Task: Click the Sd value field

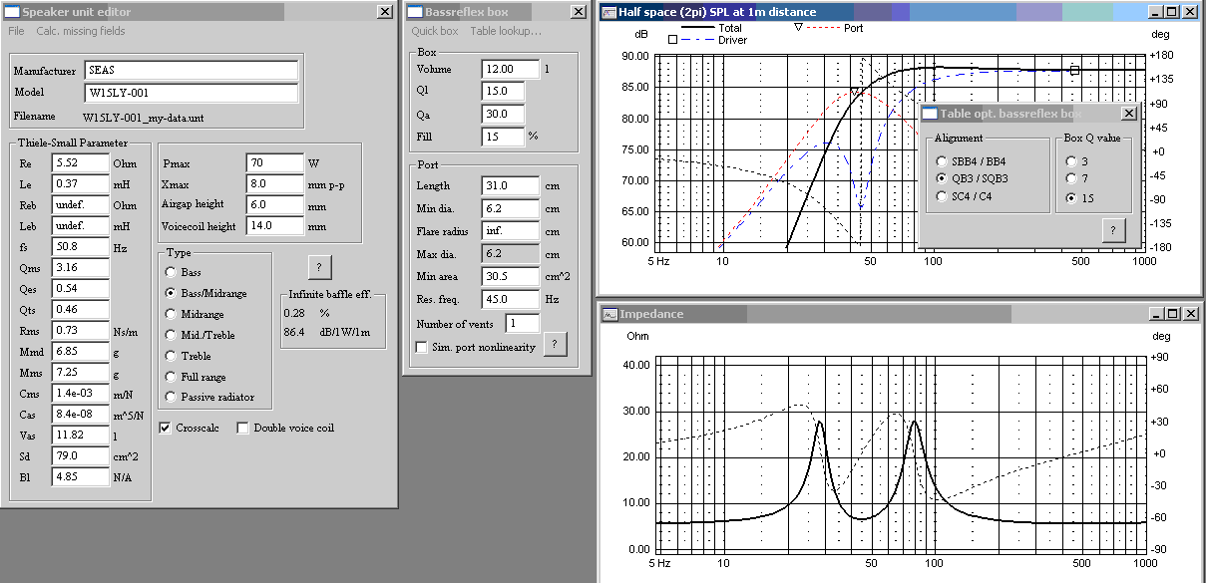Action: (x=80, y=455)
